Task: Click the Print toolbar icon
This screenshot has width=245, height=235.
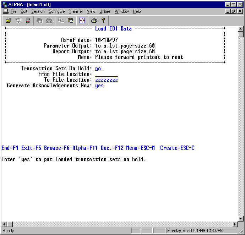Action: point(94,20)
